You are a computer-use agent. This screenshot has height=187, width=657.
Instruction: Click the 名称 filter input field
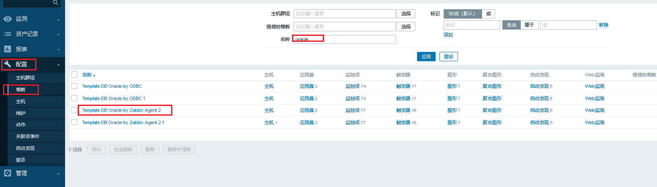click(344, 39)
